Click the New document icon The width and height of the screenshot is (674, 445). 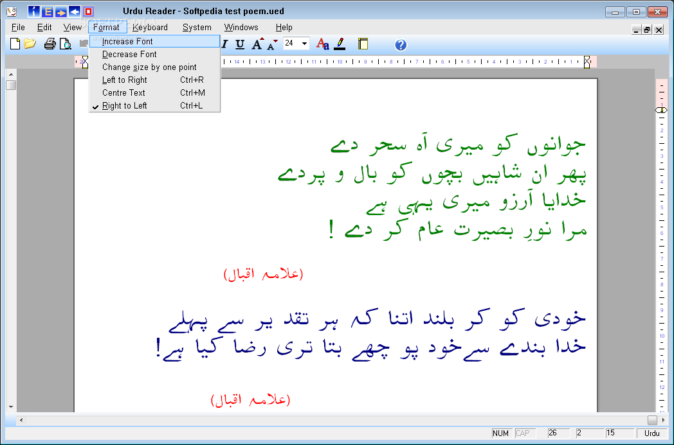(15, 44)
